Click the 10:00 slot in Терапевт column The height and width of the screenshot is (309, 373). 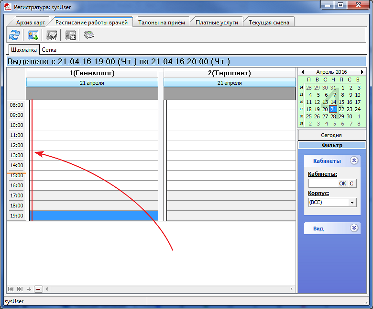point(231,125)
